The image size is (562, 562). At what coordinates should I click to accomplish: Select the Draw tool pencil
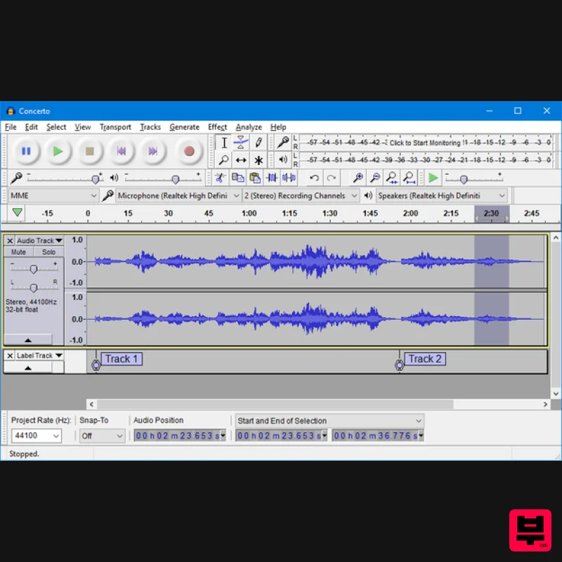[258, 142]
